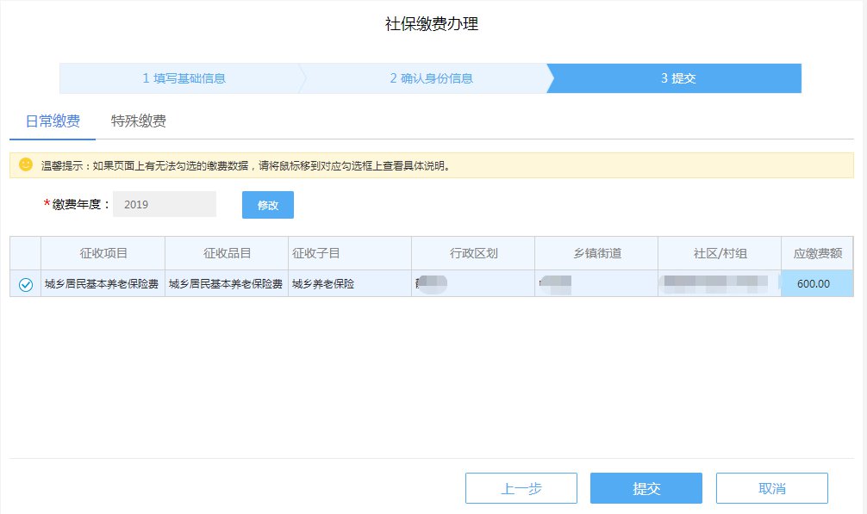
Task: Go back using the 上一步 button
Action: click(521, 488)
